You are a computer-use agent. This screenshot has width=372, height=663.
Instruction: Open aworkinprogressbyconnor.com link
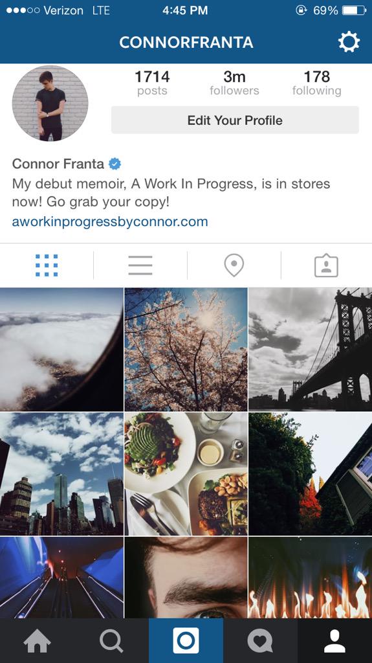click(x=110, y=221)
